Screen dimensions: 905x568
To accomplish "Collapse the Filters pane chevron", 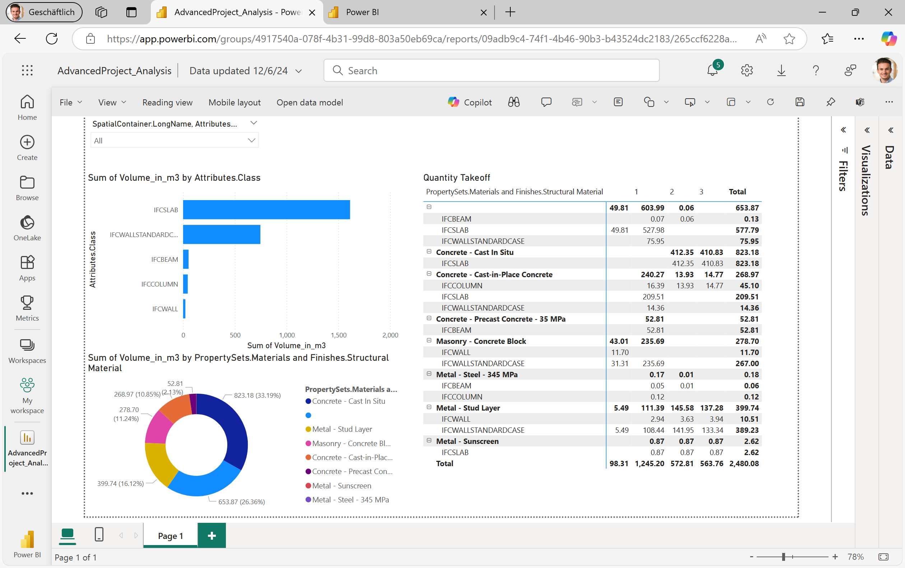I will point(843,130).
